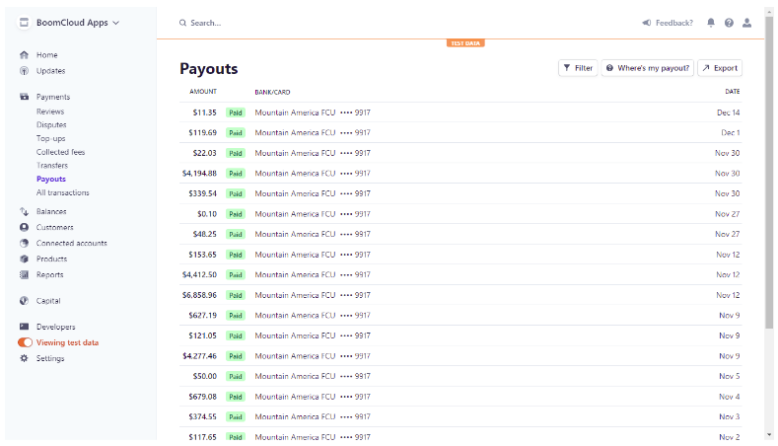This screenshot has width=778, height=446.
Task: Open the Filter dropdown button
Action: point(578,68)
